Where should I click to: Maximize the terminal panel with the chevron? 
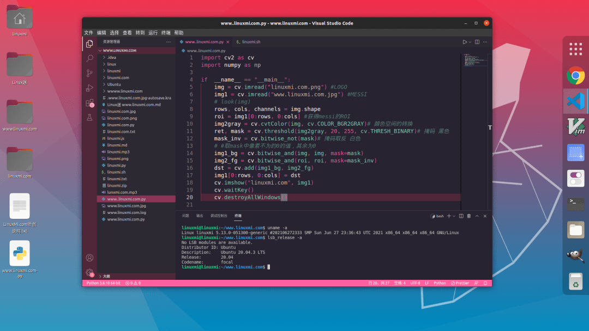477,216
